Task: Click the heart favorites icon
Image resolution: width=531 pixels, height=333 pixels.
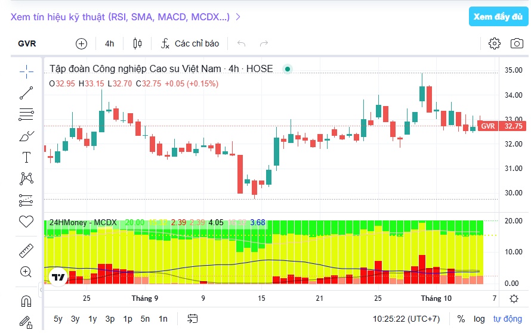Action: 26,222
